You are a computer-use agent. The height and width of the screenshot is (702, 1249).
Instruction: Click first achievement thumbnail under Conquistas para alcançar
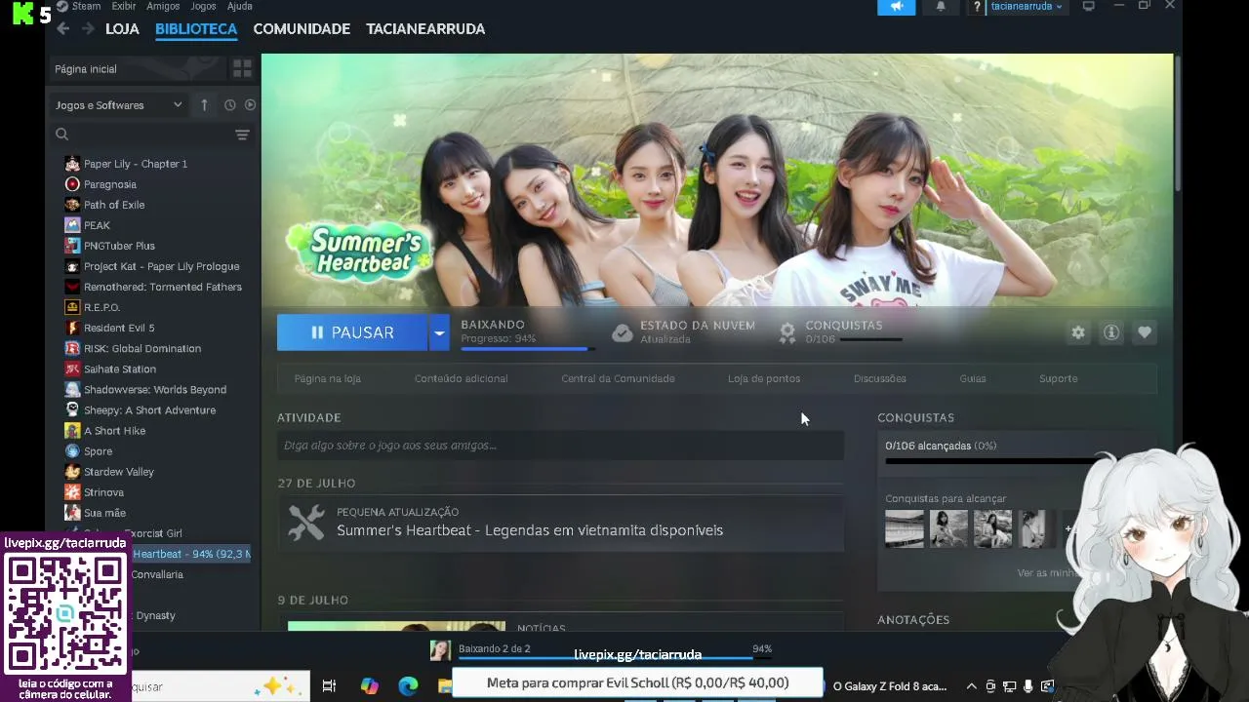(905, 528)
